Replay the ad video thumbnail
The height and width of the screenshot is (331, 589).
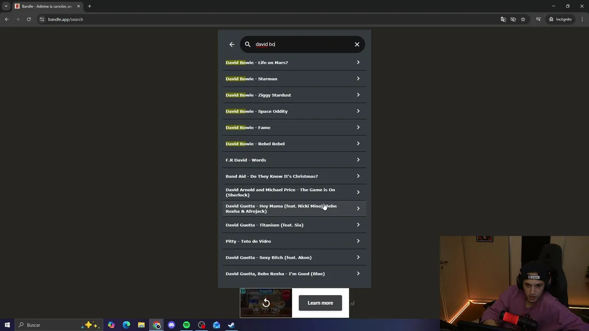click(x=266, y=303)
